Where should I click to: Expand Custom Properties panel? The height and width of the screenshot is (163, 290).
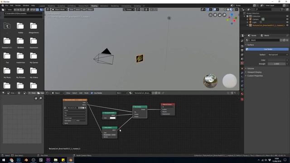[x=255, y=76]
